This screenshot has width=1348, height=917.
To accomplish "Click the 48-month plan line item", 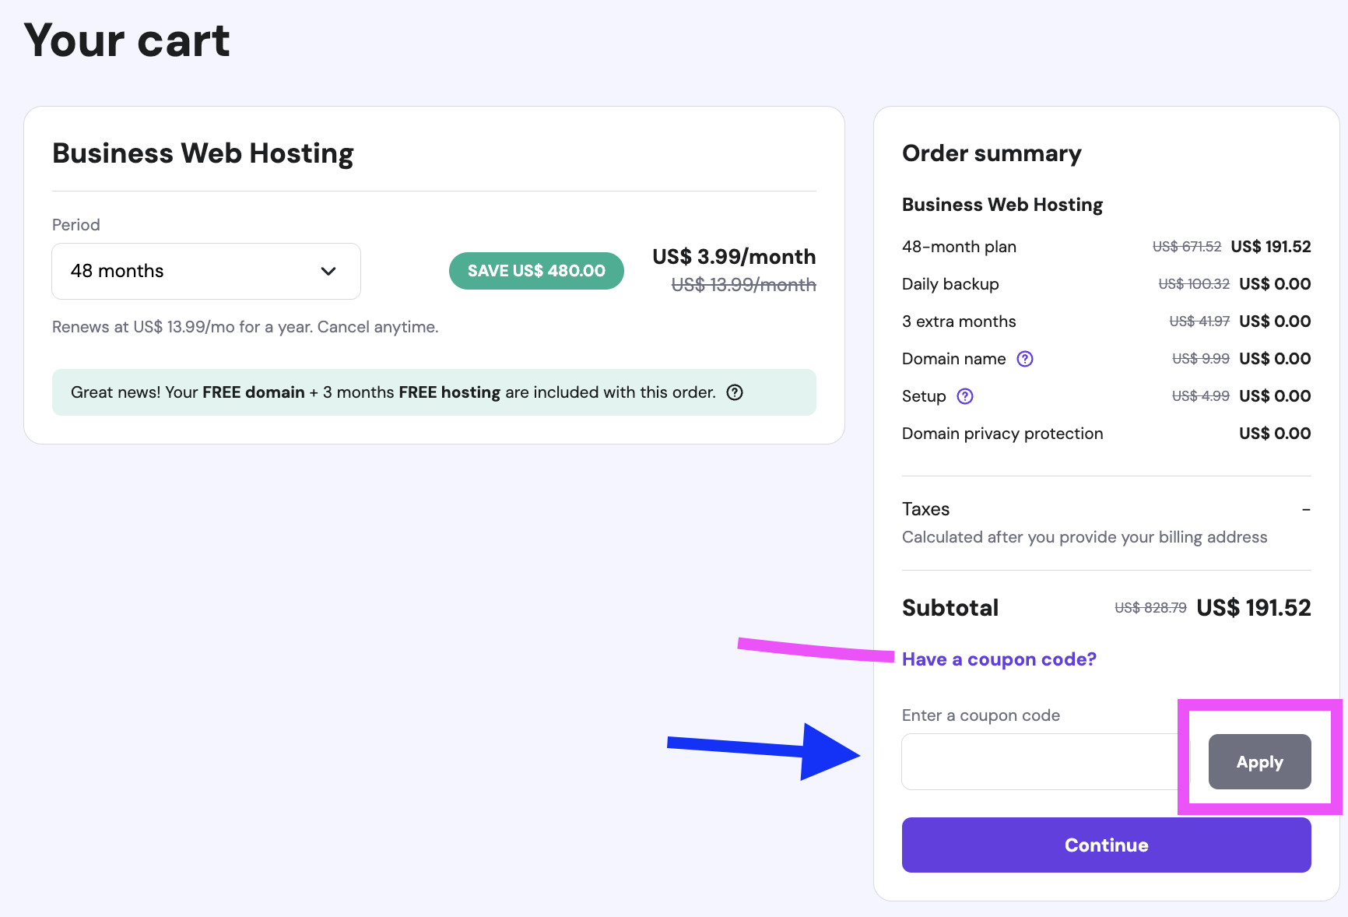I will (x=959, y=246).
